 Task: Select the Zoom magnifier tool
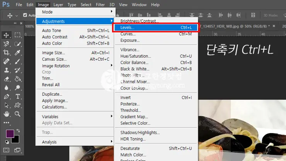pos(18,114)
